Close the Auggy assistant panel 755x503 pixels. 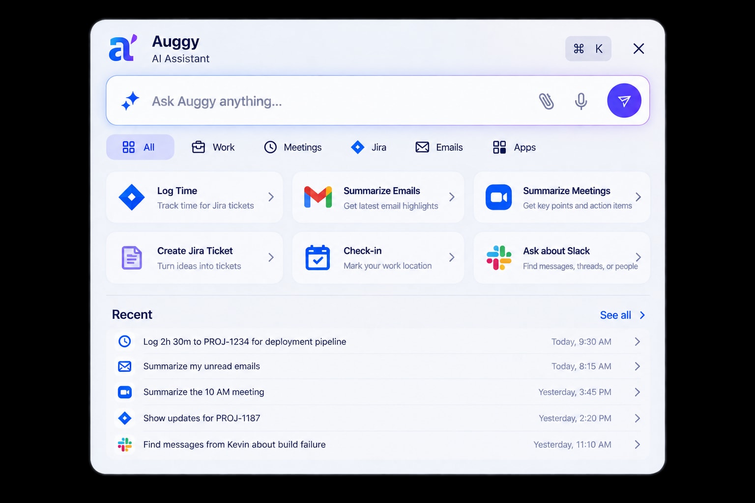[x=639, y=49]
